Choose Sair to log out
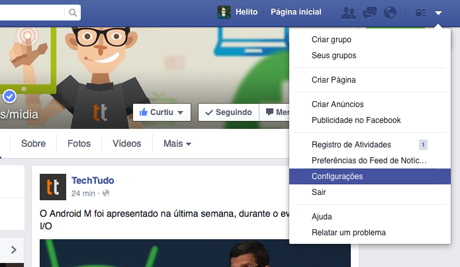This screenshot has width=460, height=267. [x=319, y=192]
